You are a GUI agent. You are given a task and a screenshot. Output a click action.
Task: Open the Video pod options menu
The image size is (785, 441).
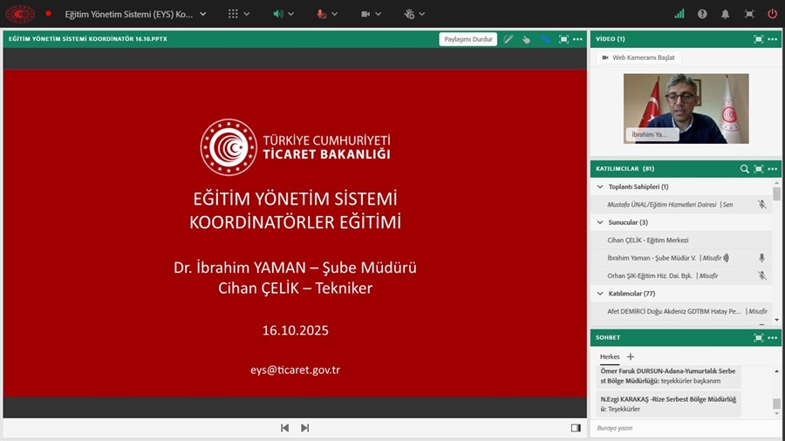pos(772,39)
